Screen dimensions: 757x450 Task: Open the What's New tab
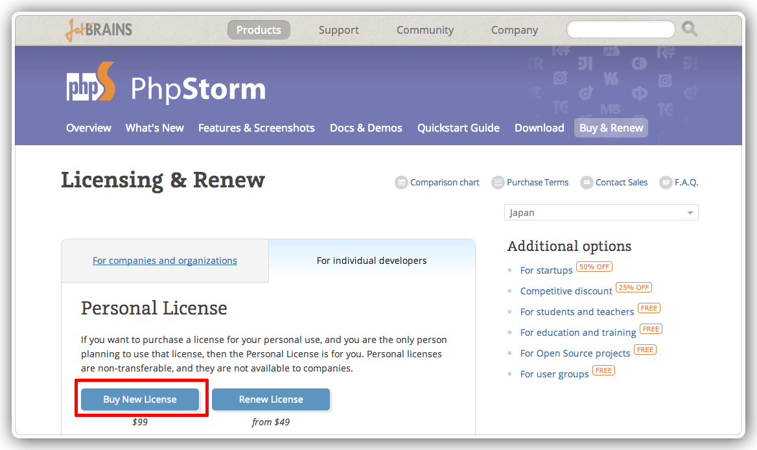(154, 128)
